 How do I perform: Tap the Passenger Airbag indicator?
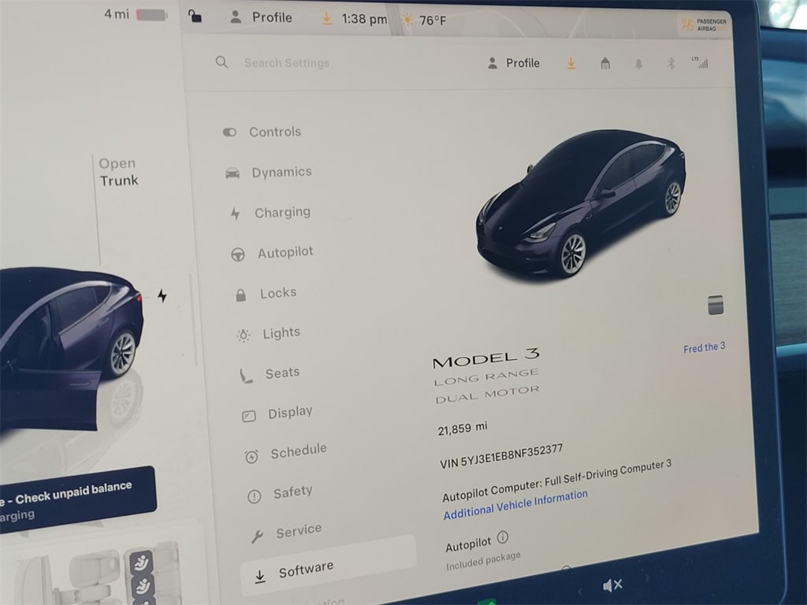(x=704, y=24)
